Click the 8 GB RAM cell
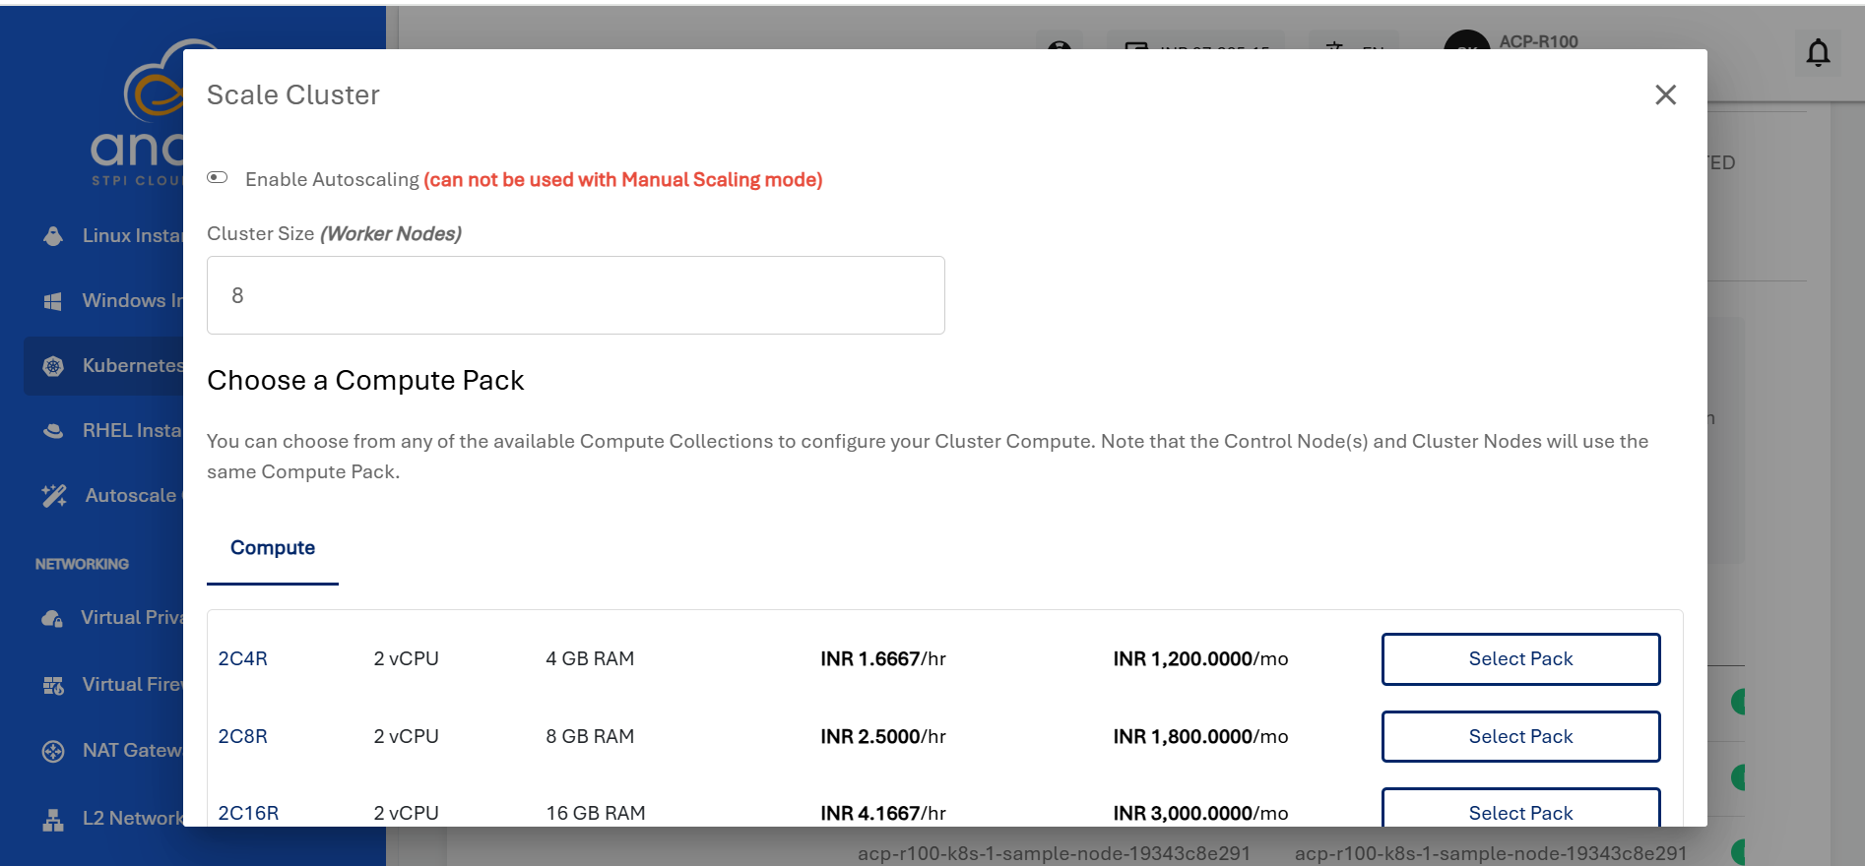 click(x=590, y=736)
